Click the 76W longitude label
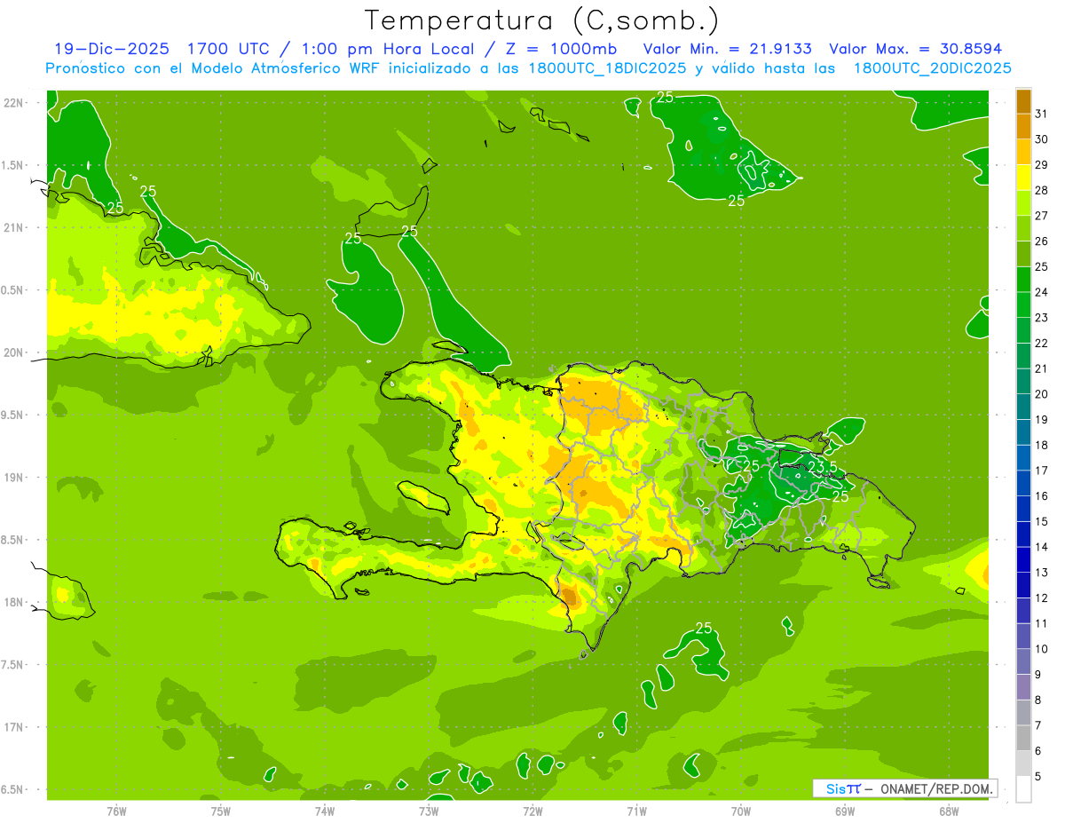Image resolution: width=1065 pixels, height=823 pixels. point(116,811)
